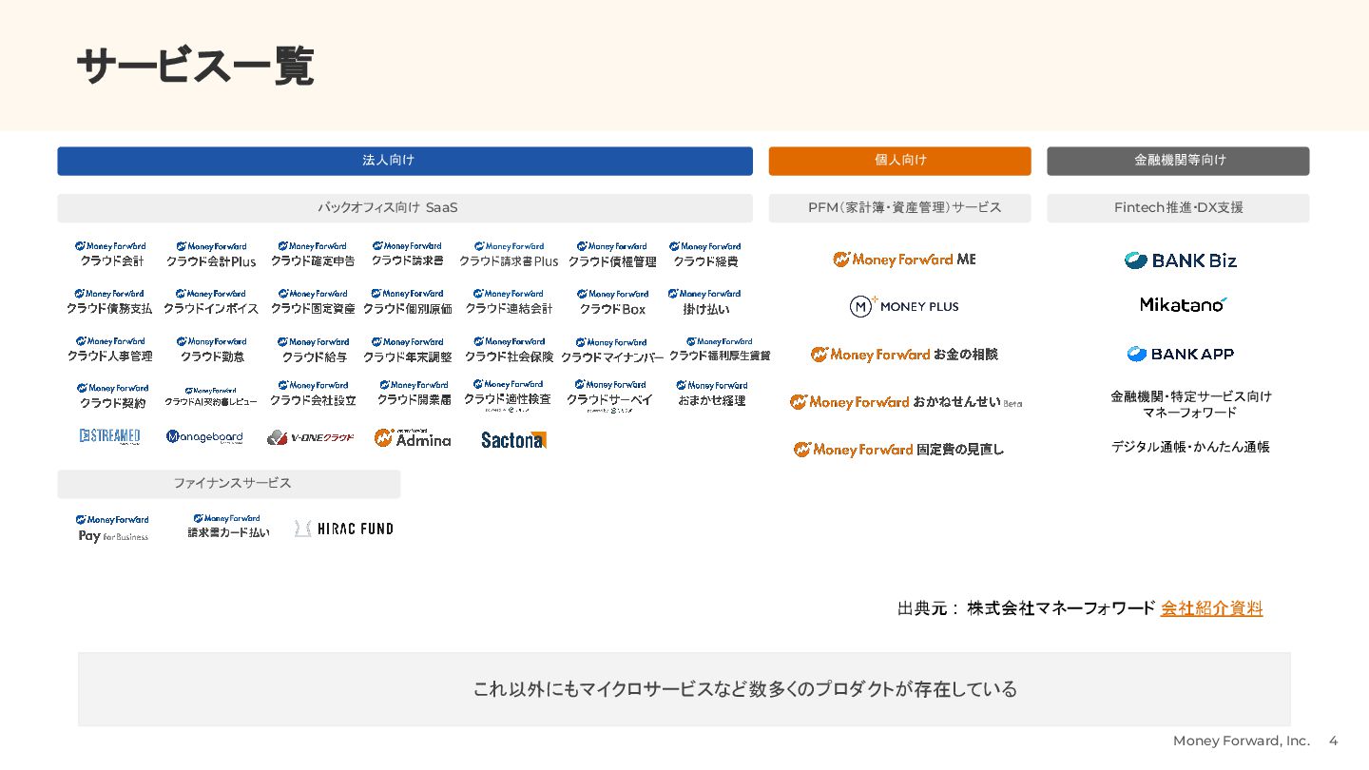The height and width of the screenshot is (770, 1369).
Task: Select the クラウド開業届 logo
Action: pos(414,394)
